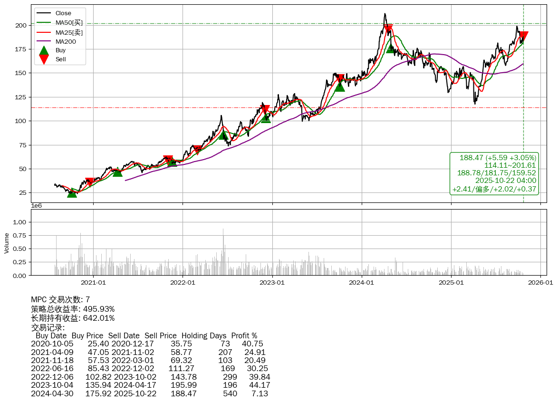Click the buy marker near April 2021
558x402 pixels.
[x=117, y=172]
